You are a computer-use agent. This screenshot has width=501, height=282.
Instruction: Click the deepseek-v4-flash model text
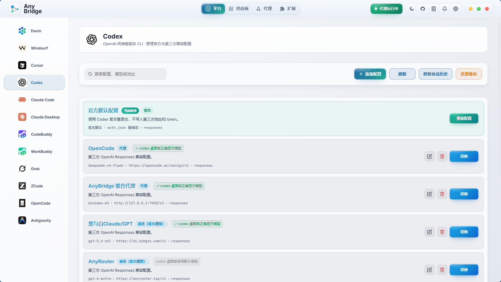[106, 165]
